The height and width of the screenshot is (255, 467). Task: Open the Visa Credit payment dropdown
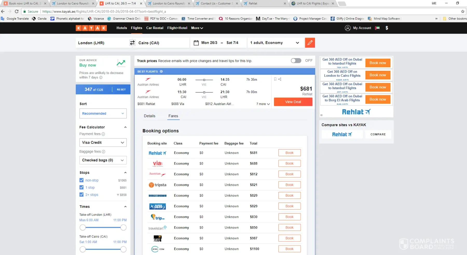(x=103, y=143)
